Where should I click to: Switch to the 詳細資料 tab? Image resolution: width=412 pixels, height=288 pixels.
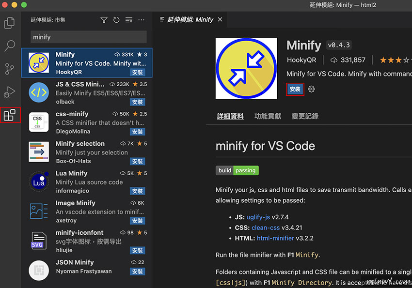click(x=230, y=116)
